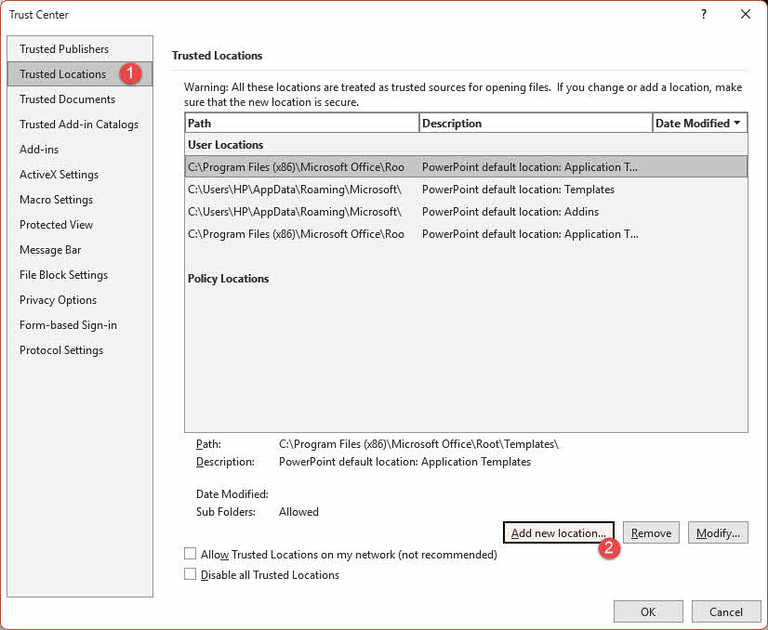Click the Add new location button

558,532
